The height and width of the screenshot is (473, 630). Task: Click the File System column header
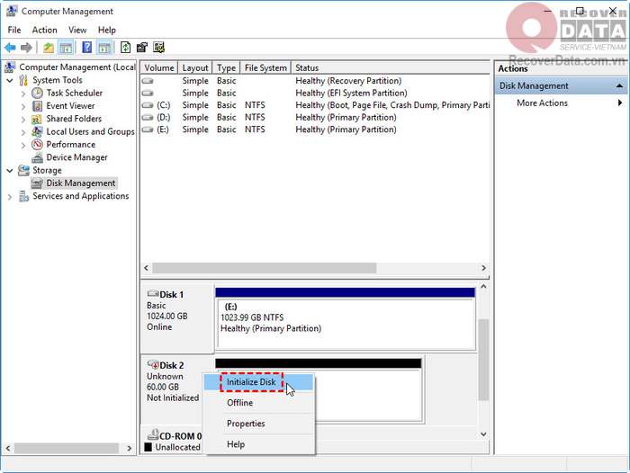point(265,67)
